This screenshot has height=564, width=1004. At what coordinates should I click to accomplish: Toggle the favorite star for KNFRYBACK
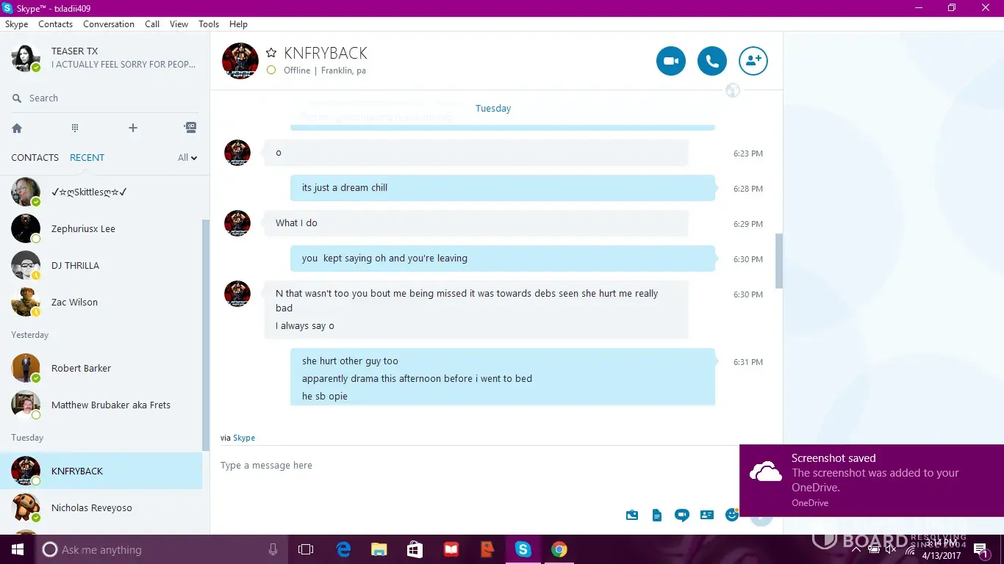click(x=271, y=53)
